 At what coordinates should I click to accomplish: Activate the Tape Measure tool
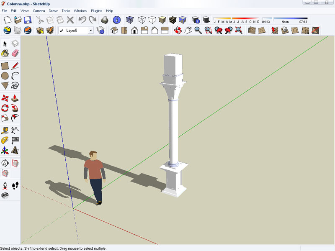(x=5, y=130)
